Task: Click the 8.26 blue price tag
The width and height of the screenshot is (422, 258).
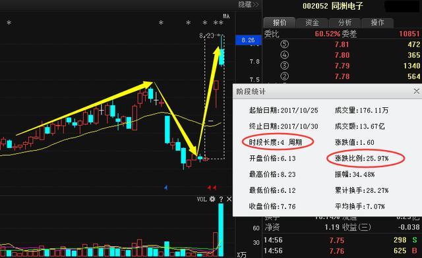Action: pyautogui.click(x=248, y=40)
